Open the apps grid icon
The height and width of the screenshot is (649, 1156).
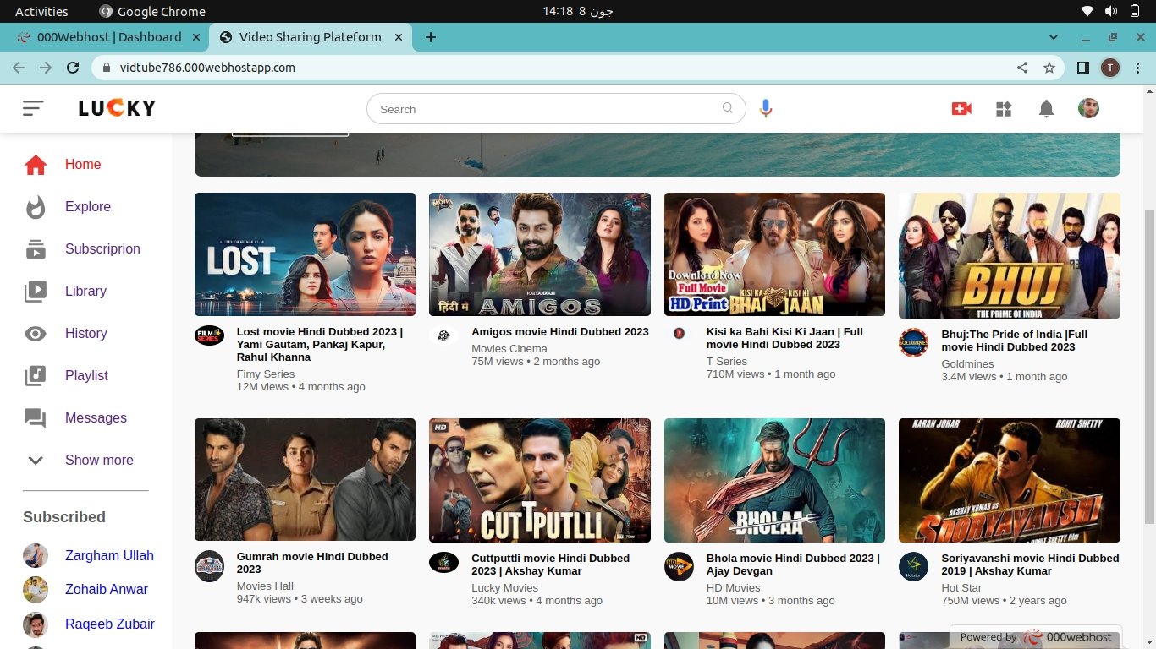tap(1004, 108)
